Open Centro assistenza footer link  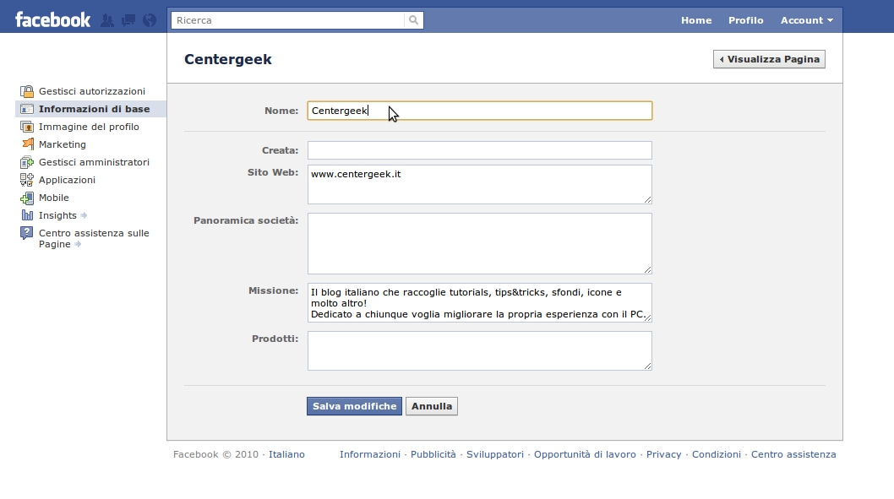pos(793,454)
